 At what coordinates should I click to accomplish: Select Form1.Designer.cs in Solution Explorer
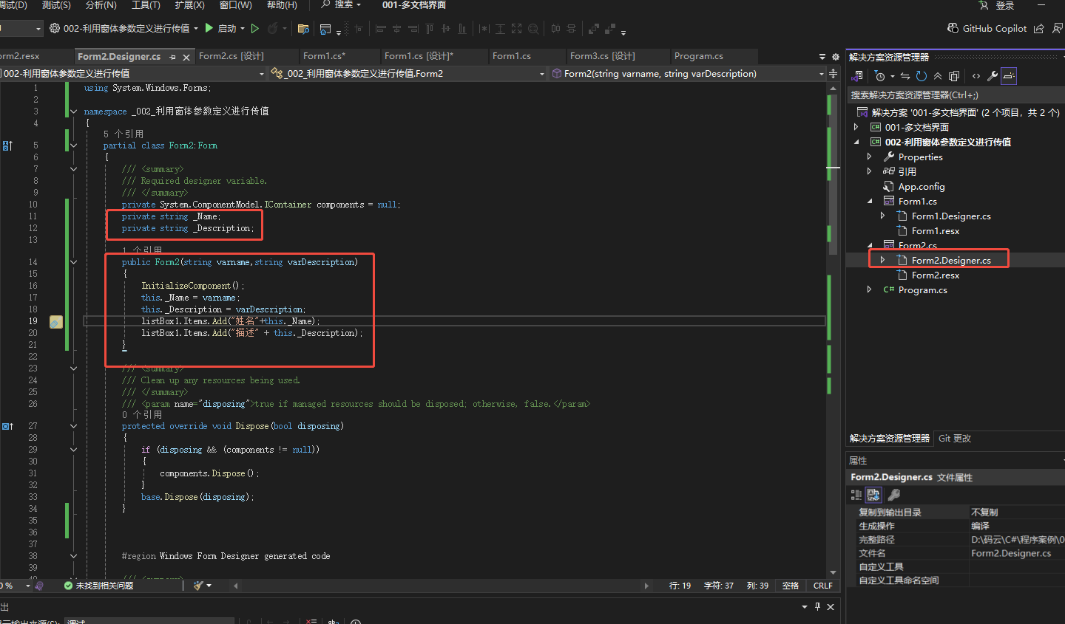950,216
